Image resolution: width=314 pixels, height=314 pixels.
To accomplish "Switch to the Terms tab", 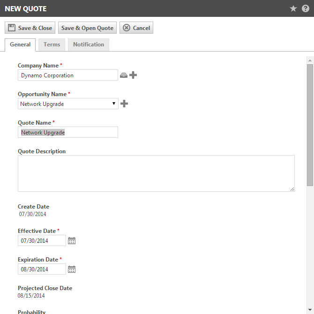I will pos(52,45).
